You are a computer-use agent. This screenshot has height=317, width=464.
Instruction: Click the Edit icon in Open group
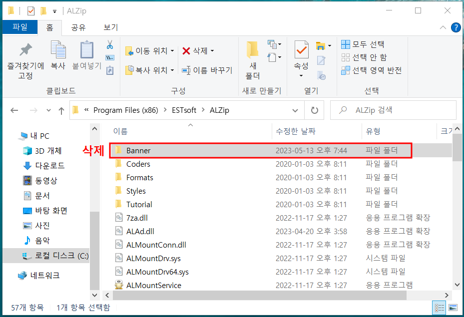pos(321,60)
